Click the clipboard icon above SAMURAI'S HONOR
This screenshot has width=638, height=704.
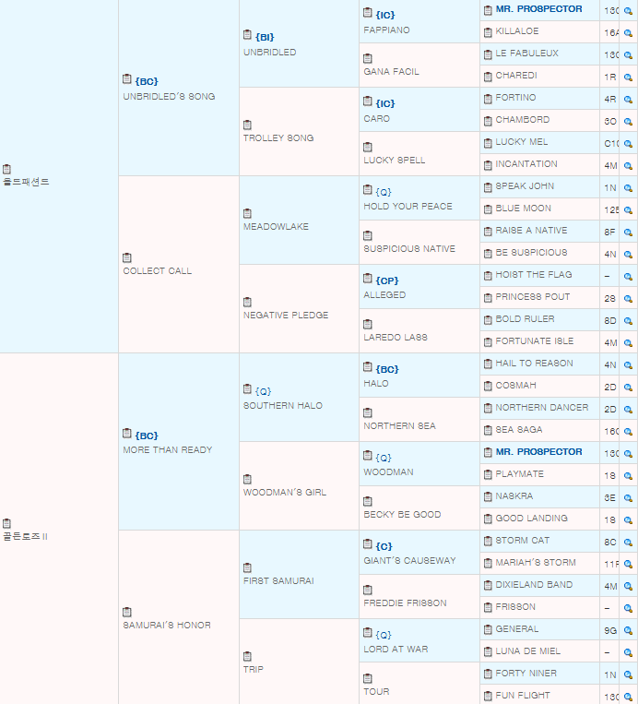[x=127, y=612]
